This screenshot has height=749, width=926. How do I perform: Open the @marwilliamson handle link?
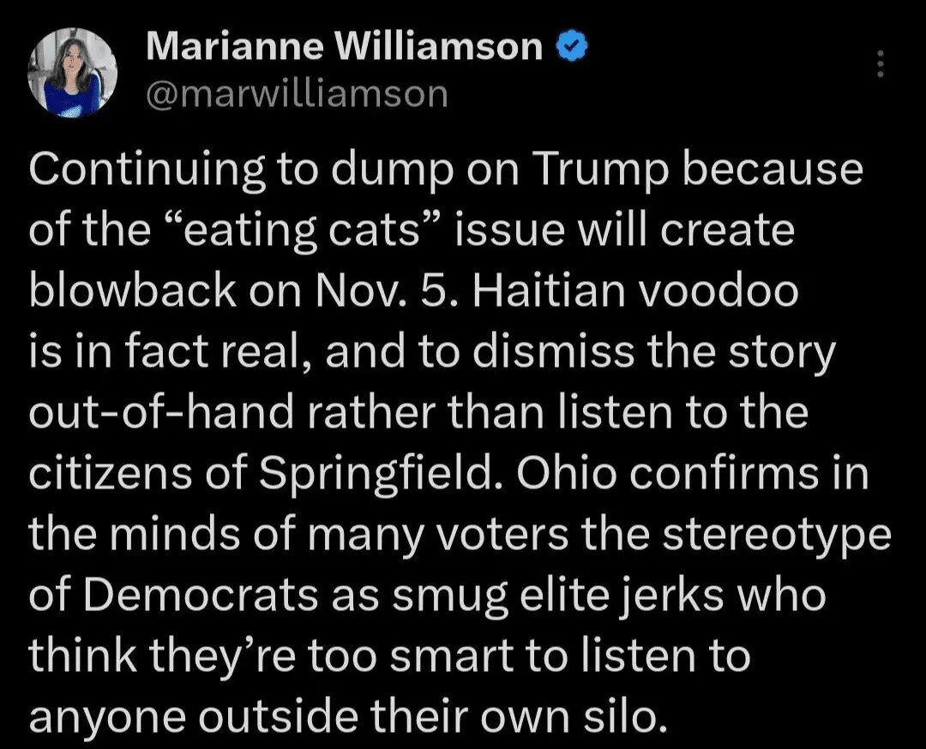point(297,93)
